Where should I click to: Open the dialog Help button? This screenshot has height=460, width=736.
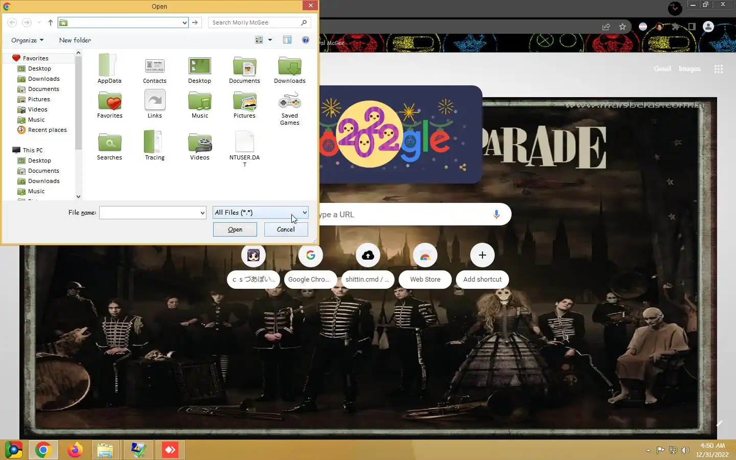coord(306,40)
